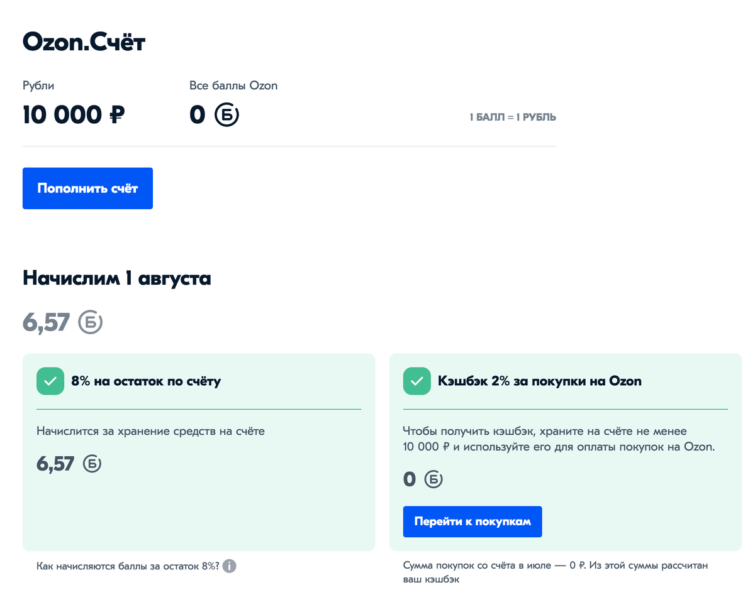Image resolution: width=755 pixels, height=612 pixels.
Task: Click the Б icon beside 6,57 heading
Action: point(89,321)
